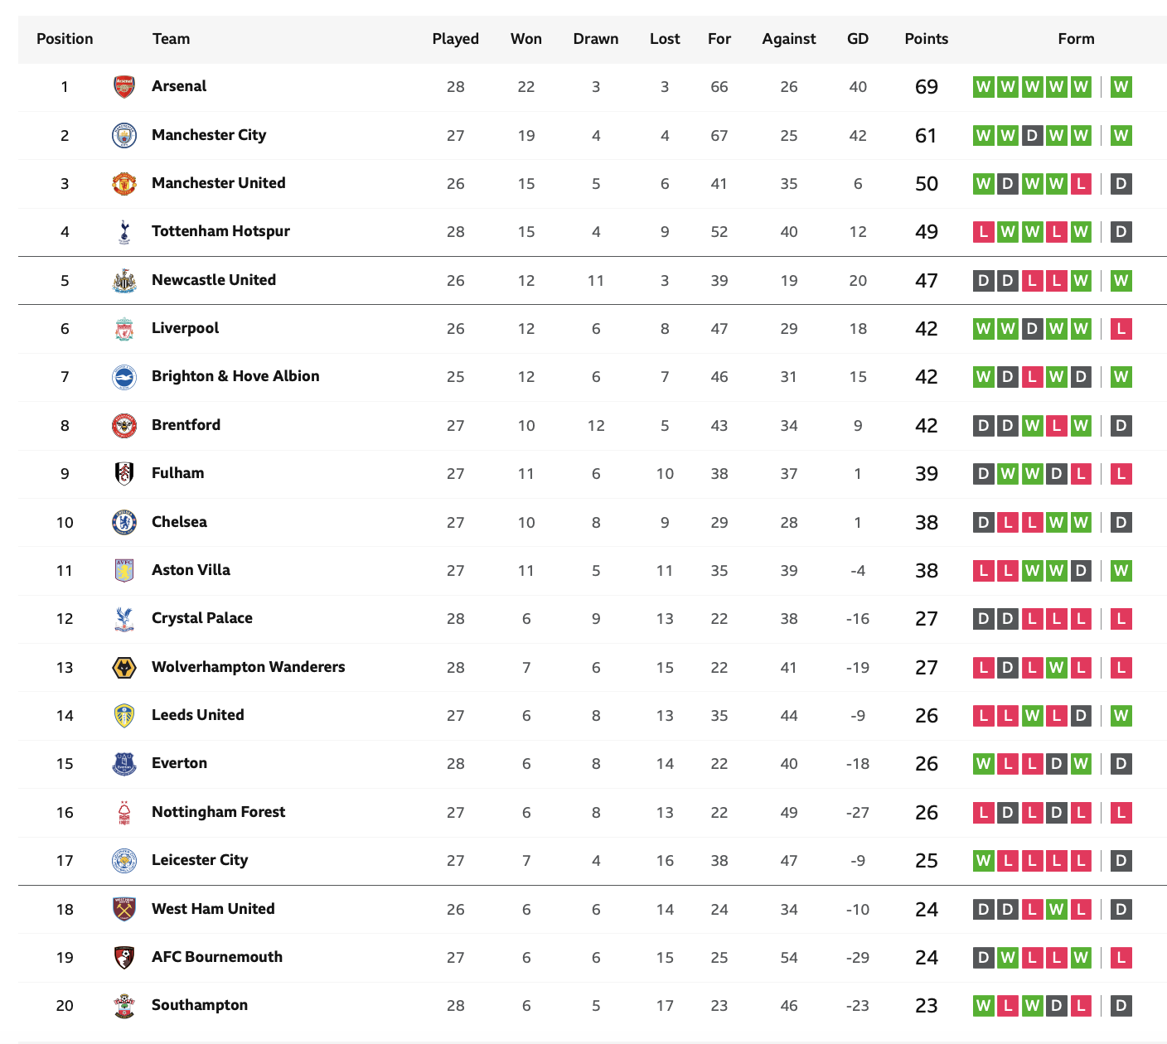Open the Brighton & Hove Albion team link
The width and height of the screenshot is (1167, 1044).
235,376
